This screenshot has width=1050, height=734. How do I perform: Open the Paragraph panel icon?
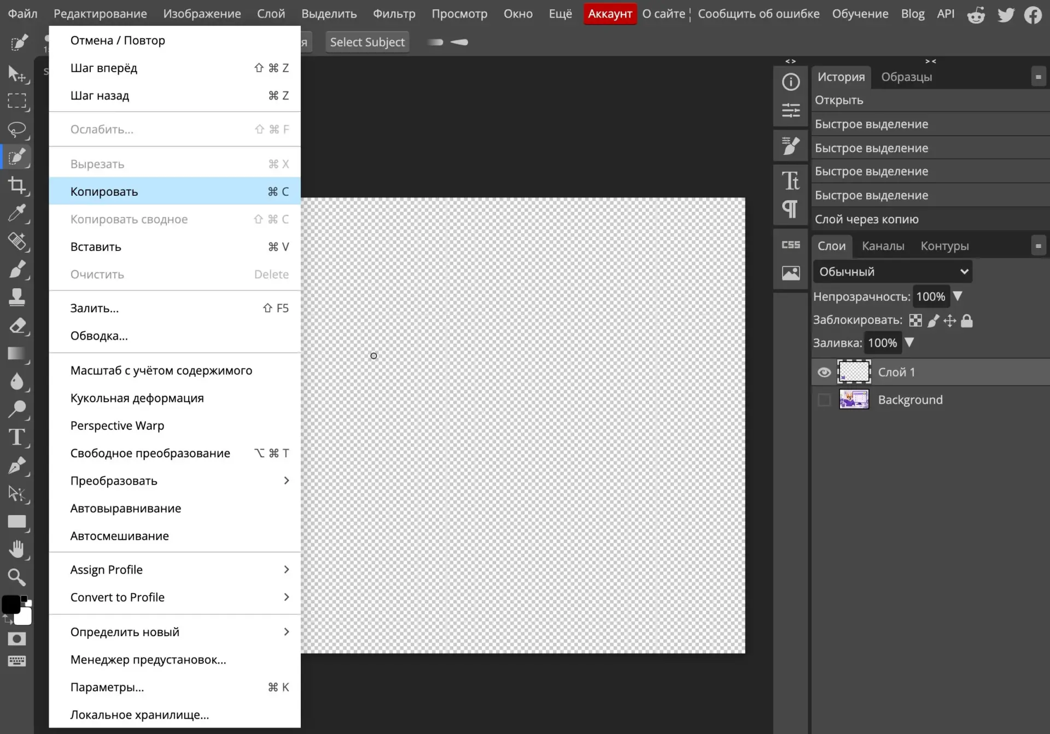tap(791, 209)
